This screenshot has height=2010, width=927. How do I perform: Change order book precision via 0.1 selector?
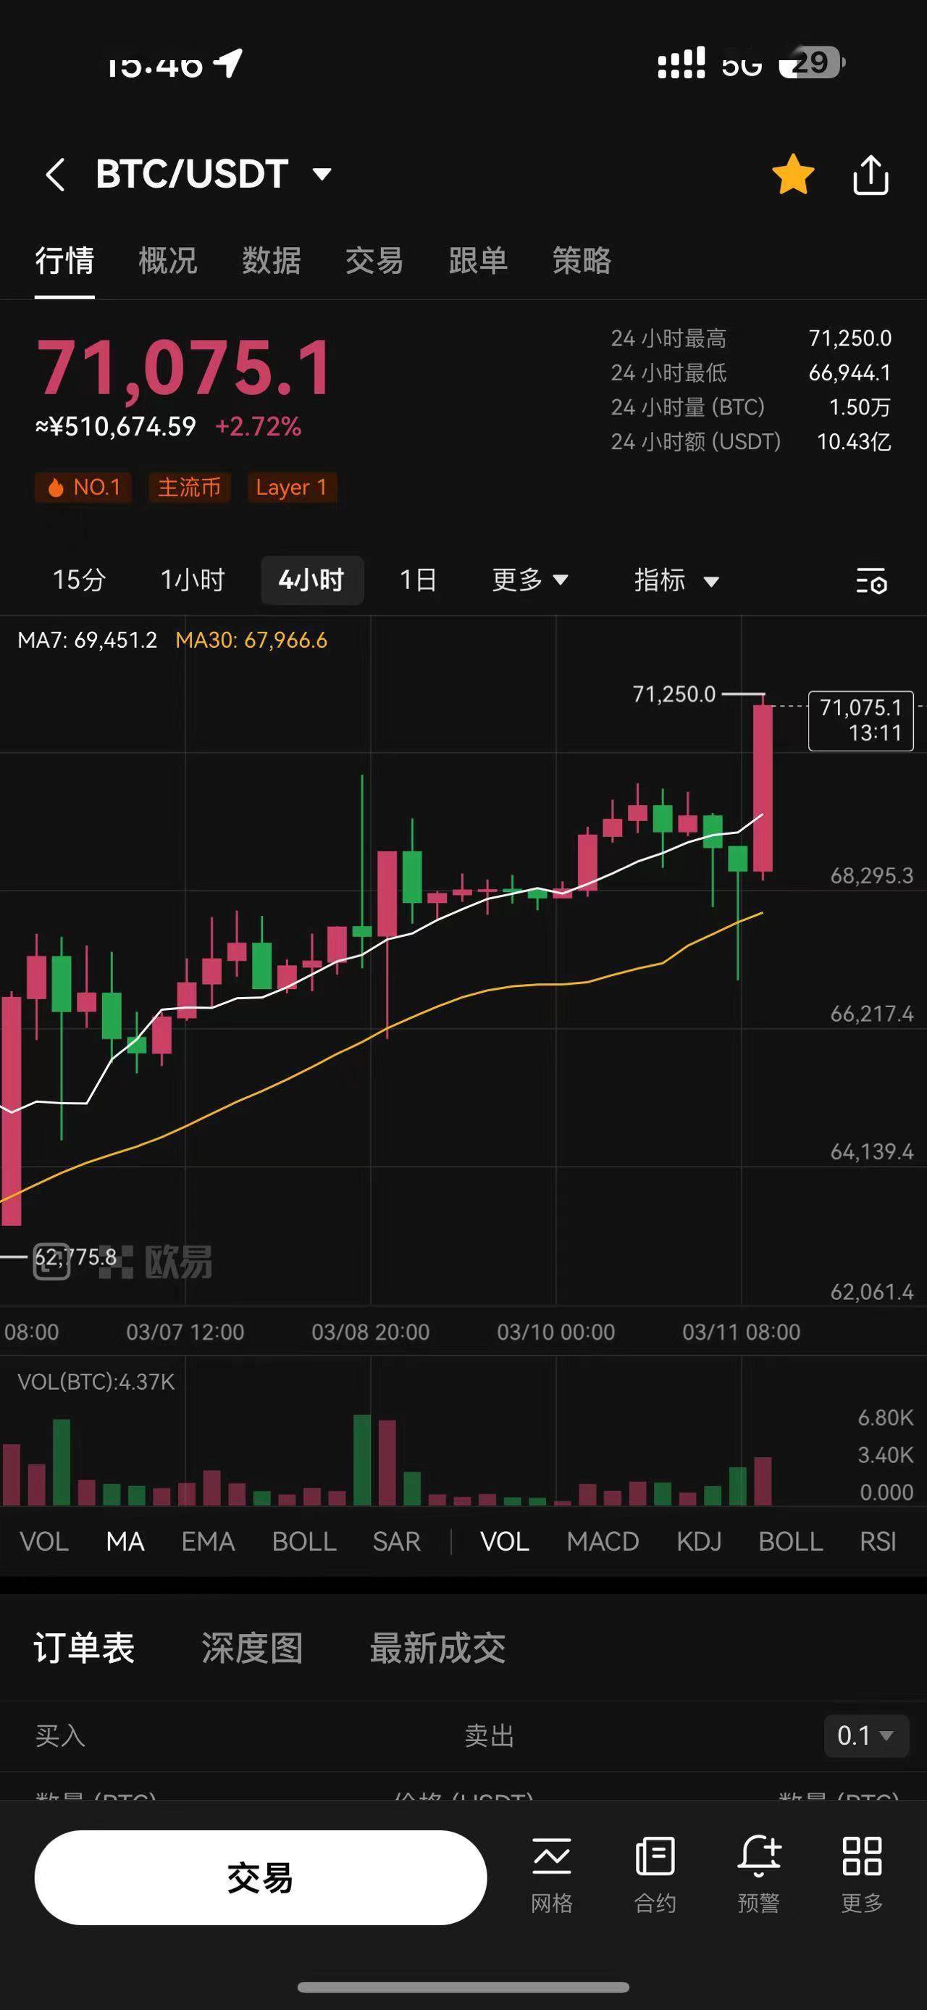click(866, 1736)
